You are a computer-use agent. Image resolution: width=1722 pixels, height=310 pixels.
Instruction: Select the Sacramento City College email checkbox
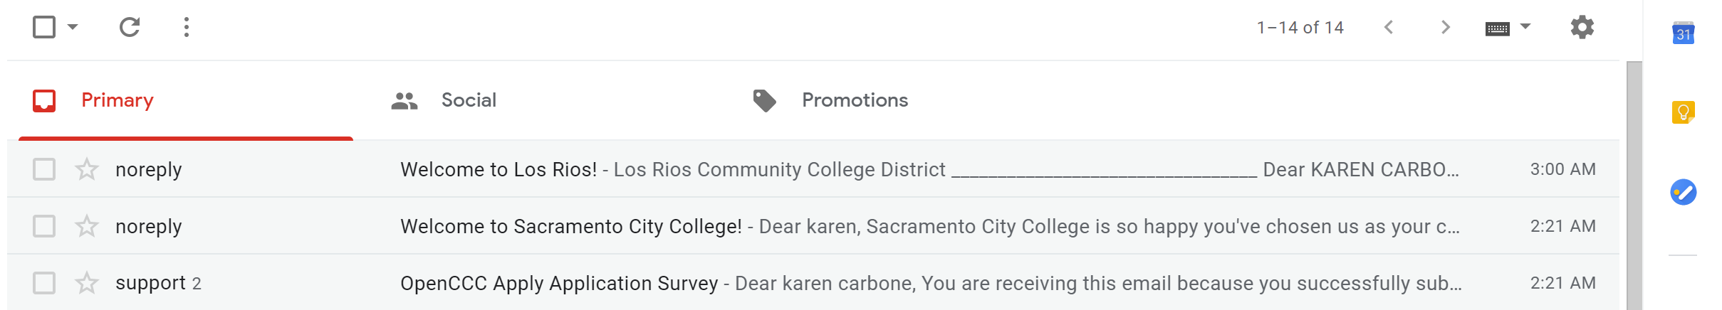coord(44,226)
